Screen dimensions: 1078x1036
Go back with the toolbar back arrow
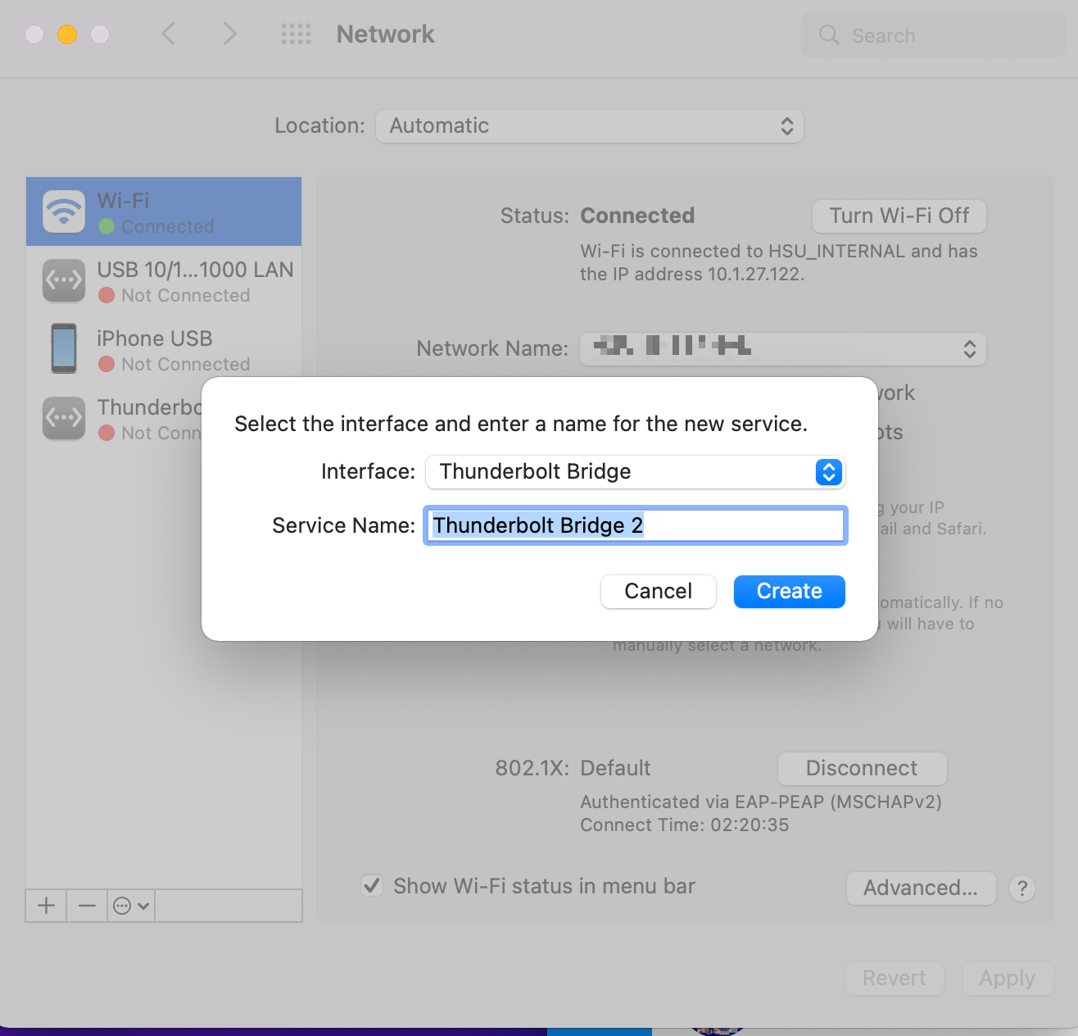[169, 34]
